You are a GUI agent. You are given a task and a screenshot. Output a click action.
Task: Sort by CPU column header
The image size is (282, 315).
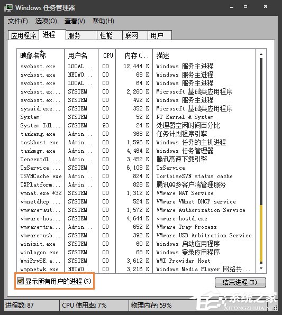tap(107, 55)
